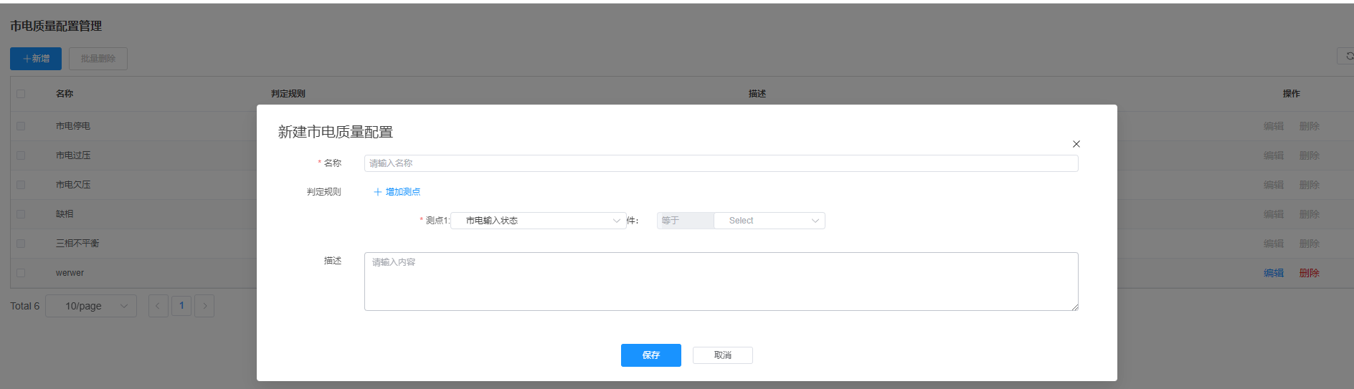Toggle the select-all header checkbox
The width and height of the screenshot is (1354, 389).
[21, 94]
